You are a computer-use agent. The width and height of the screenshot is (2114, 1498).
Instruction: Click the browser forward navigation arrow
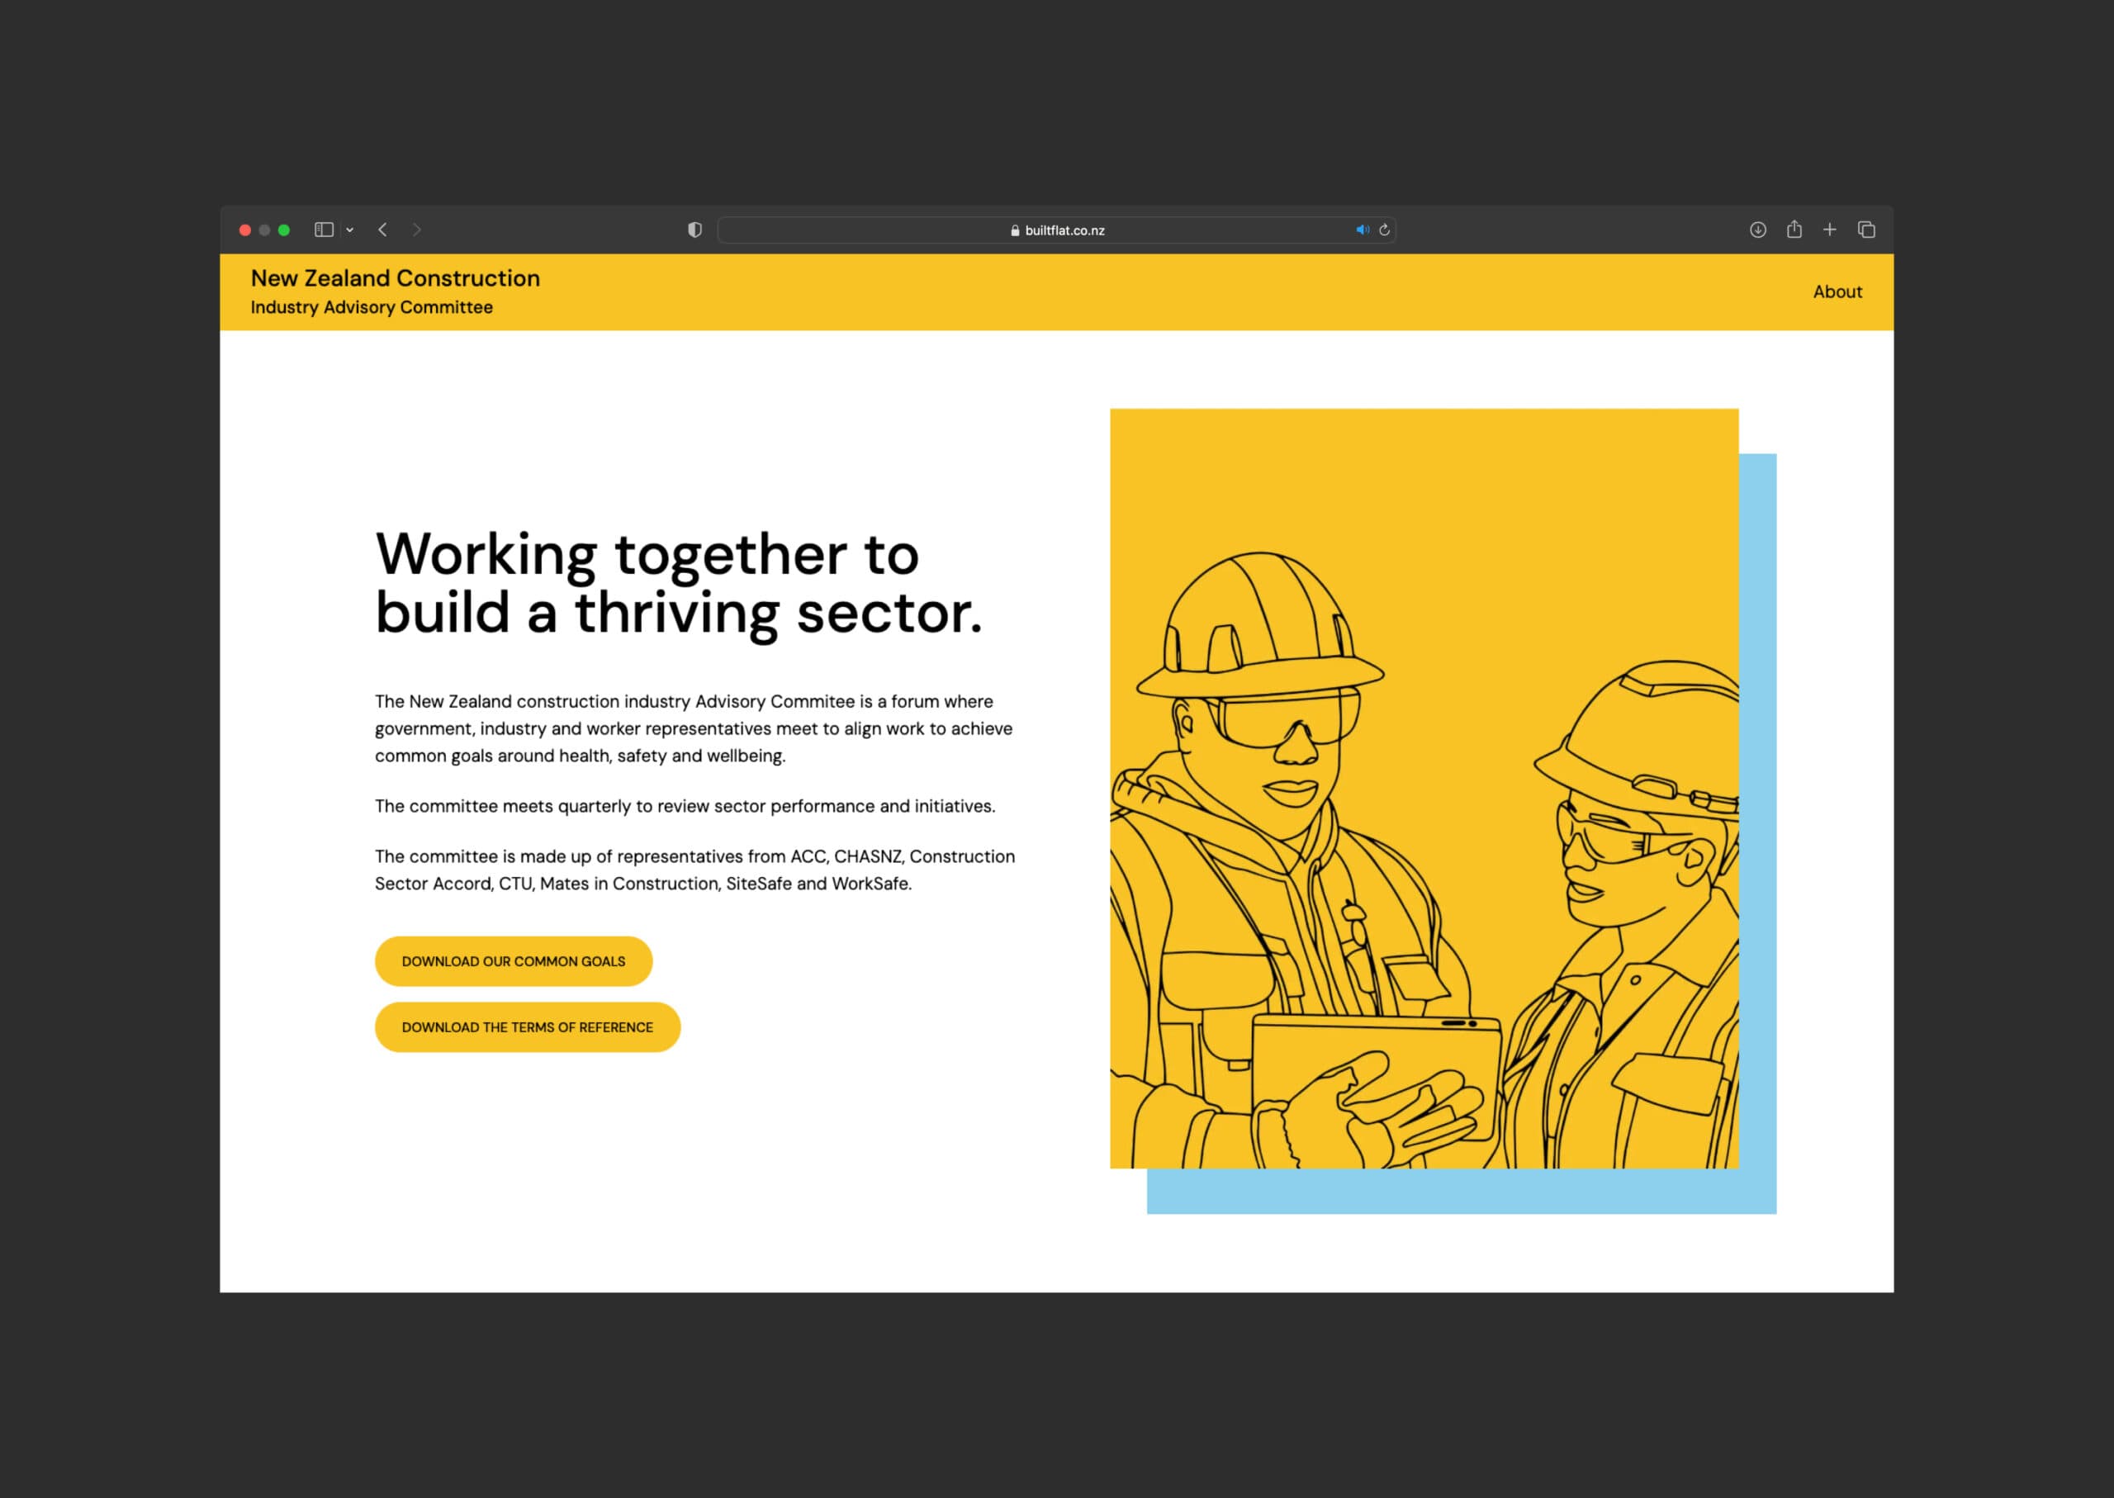419,229
